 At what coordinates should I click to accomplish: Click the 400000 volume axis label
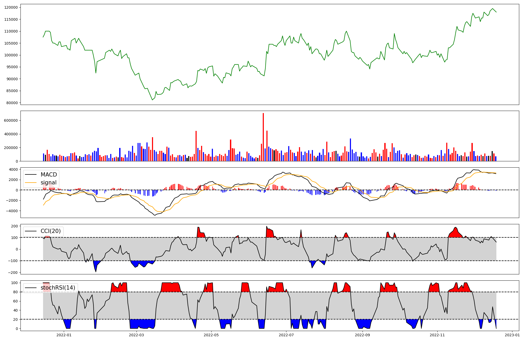(x=11, y=134)
